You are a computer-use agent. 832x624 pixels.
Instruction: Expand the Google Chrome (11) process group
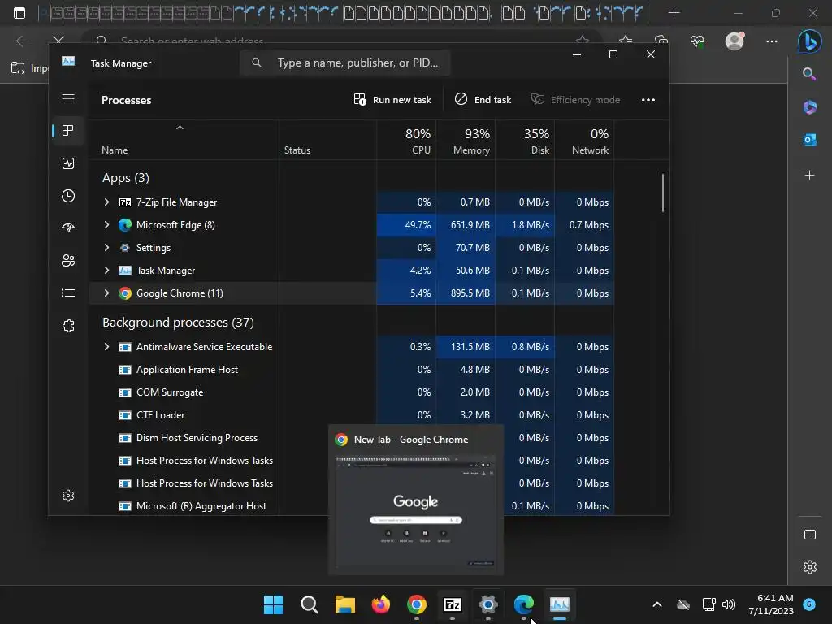pos(106,292)
